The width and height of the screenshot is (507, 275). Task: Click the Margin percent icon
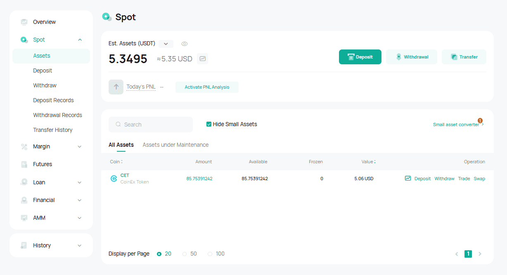(24, 147)
